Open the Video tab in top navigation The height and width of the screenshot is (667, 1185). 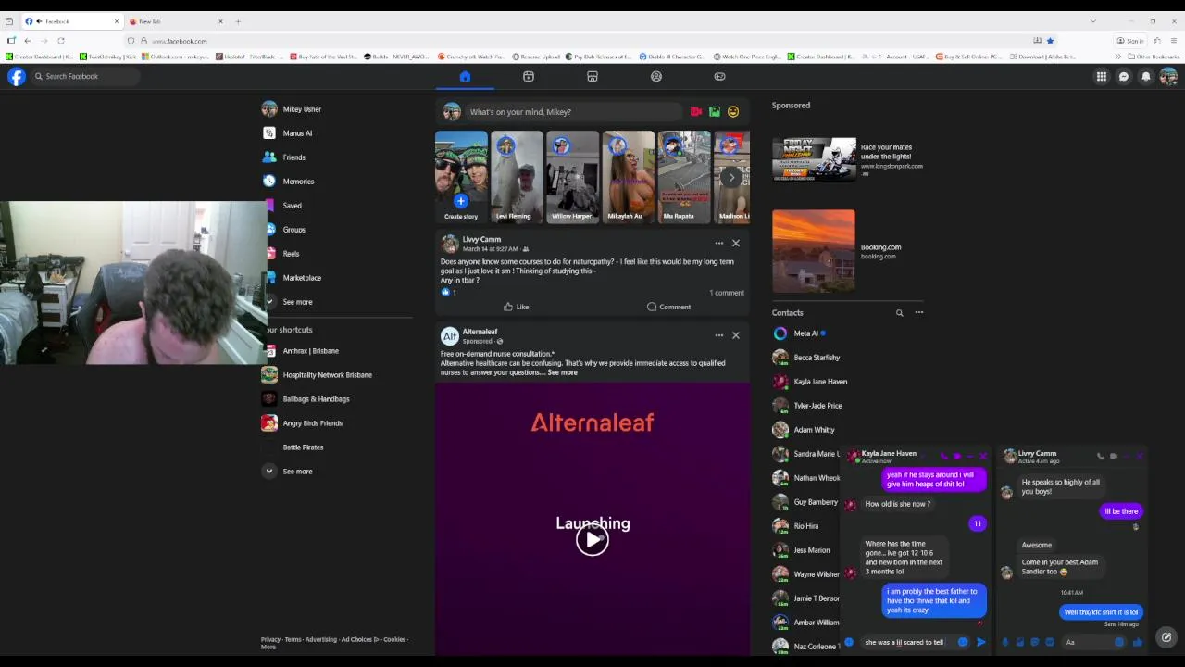tap(529, 76)
